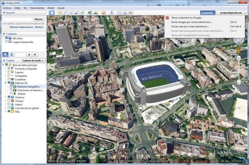Click the Street View pegman icon
Image resolution: width=249 pixels, height=165 pixels.
[238, 50]
